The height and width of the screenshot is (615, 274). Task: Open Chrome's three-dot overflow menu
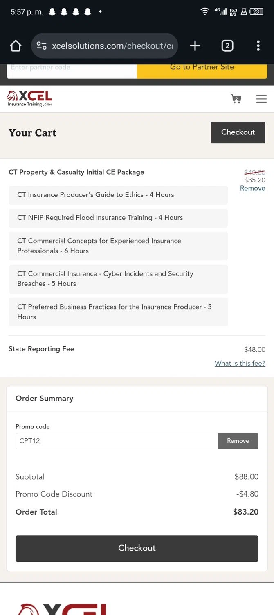(x=258, y=46)
